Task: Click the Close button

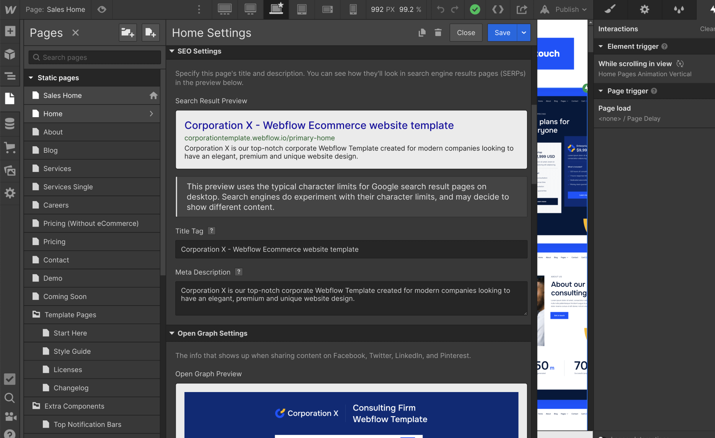Action: (466, 33)
